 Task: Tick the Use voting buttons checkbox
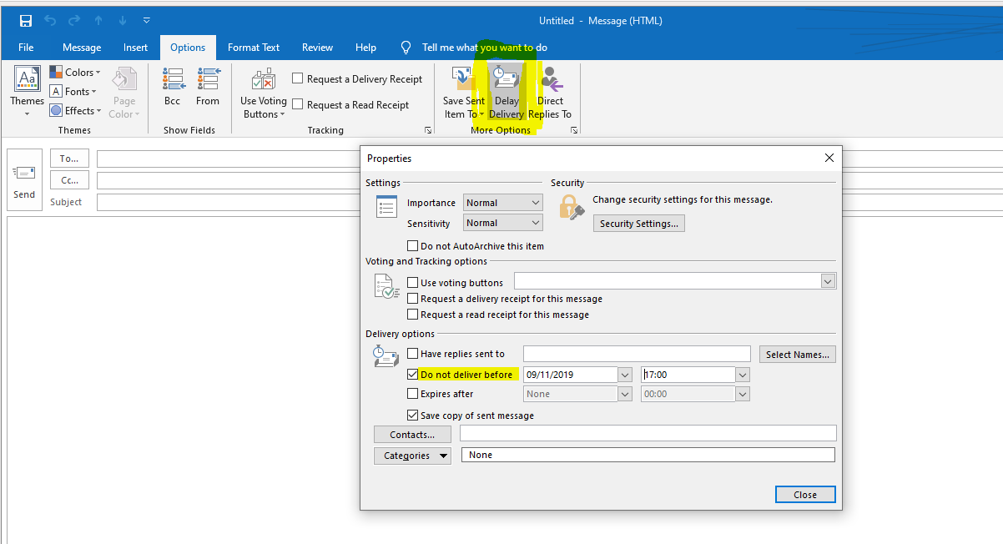tap(412, 283)
